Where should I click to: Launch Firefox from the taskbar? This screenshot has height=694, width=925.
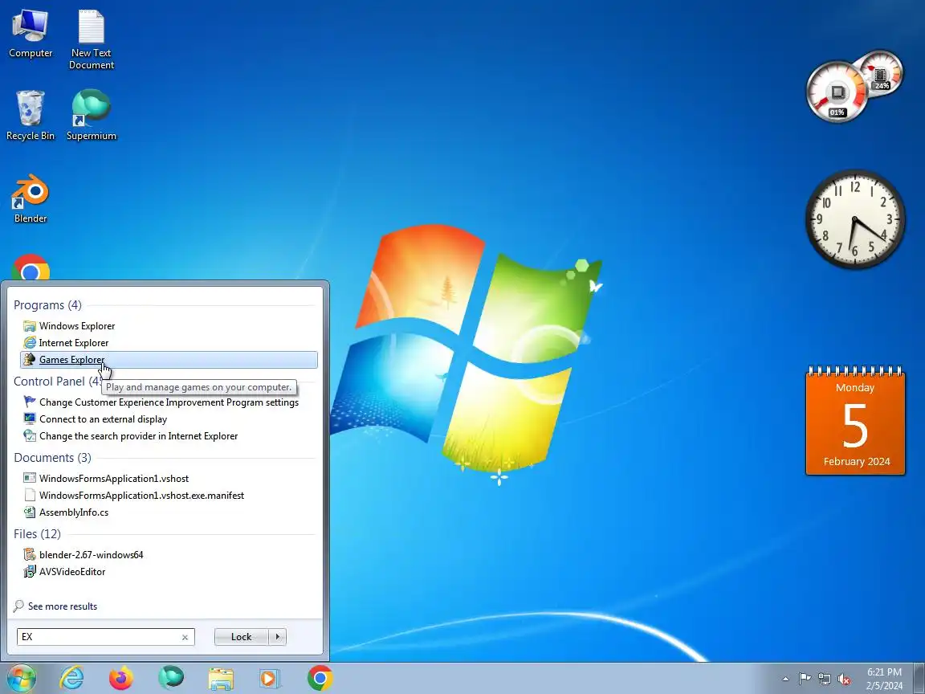pyautogui.click(x=121, y=679)
